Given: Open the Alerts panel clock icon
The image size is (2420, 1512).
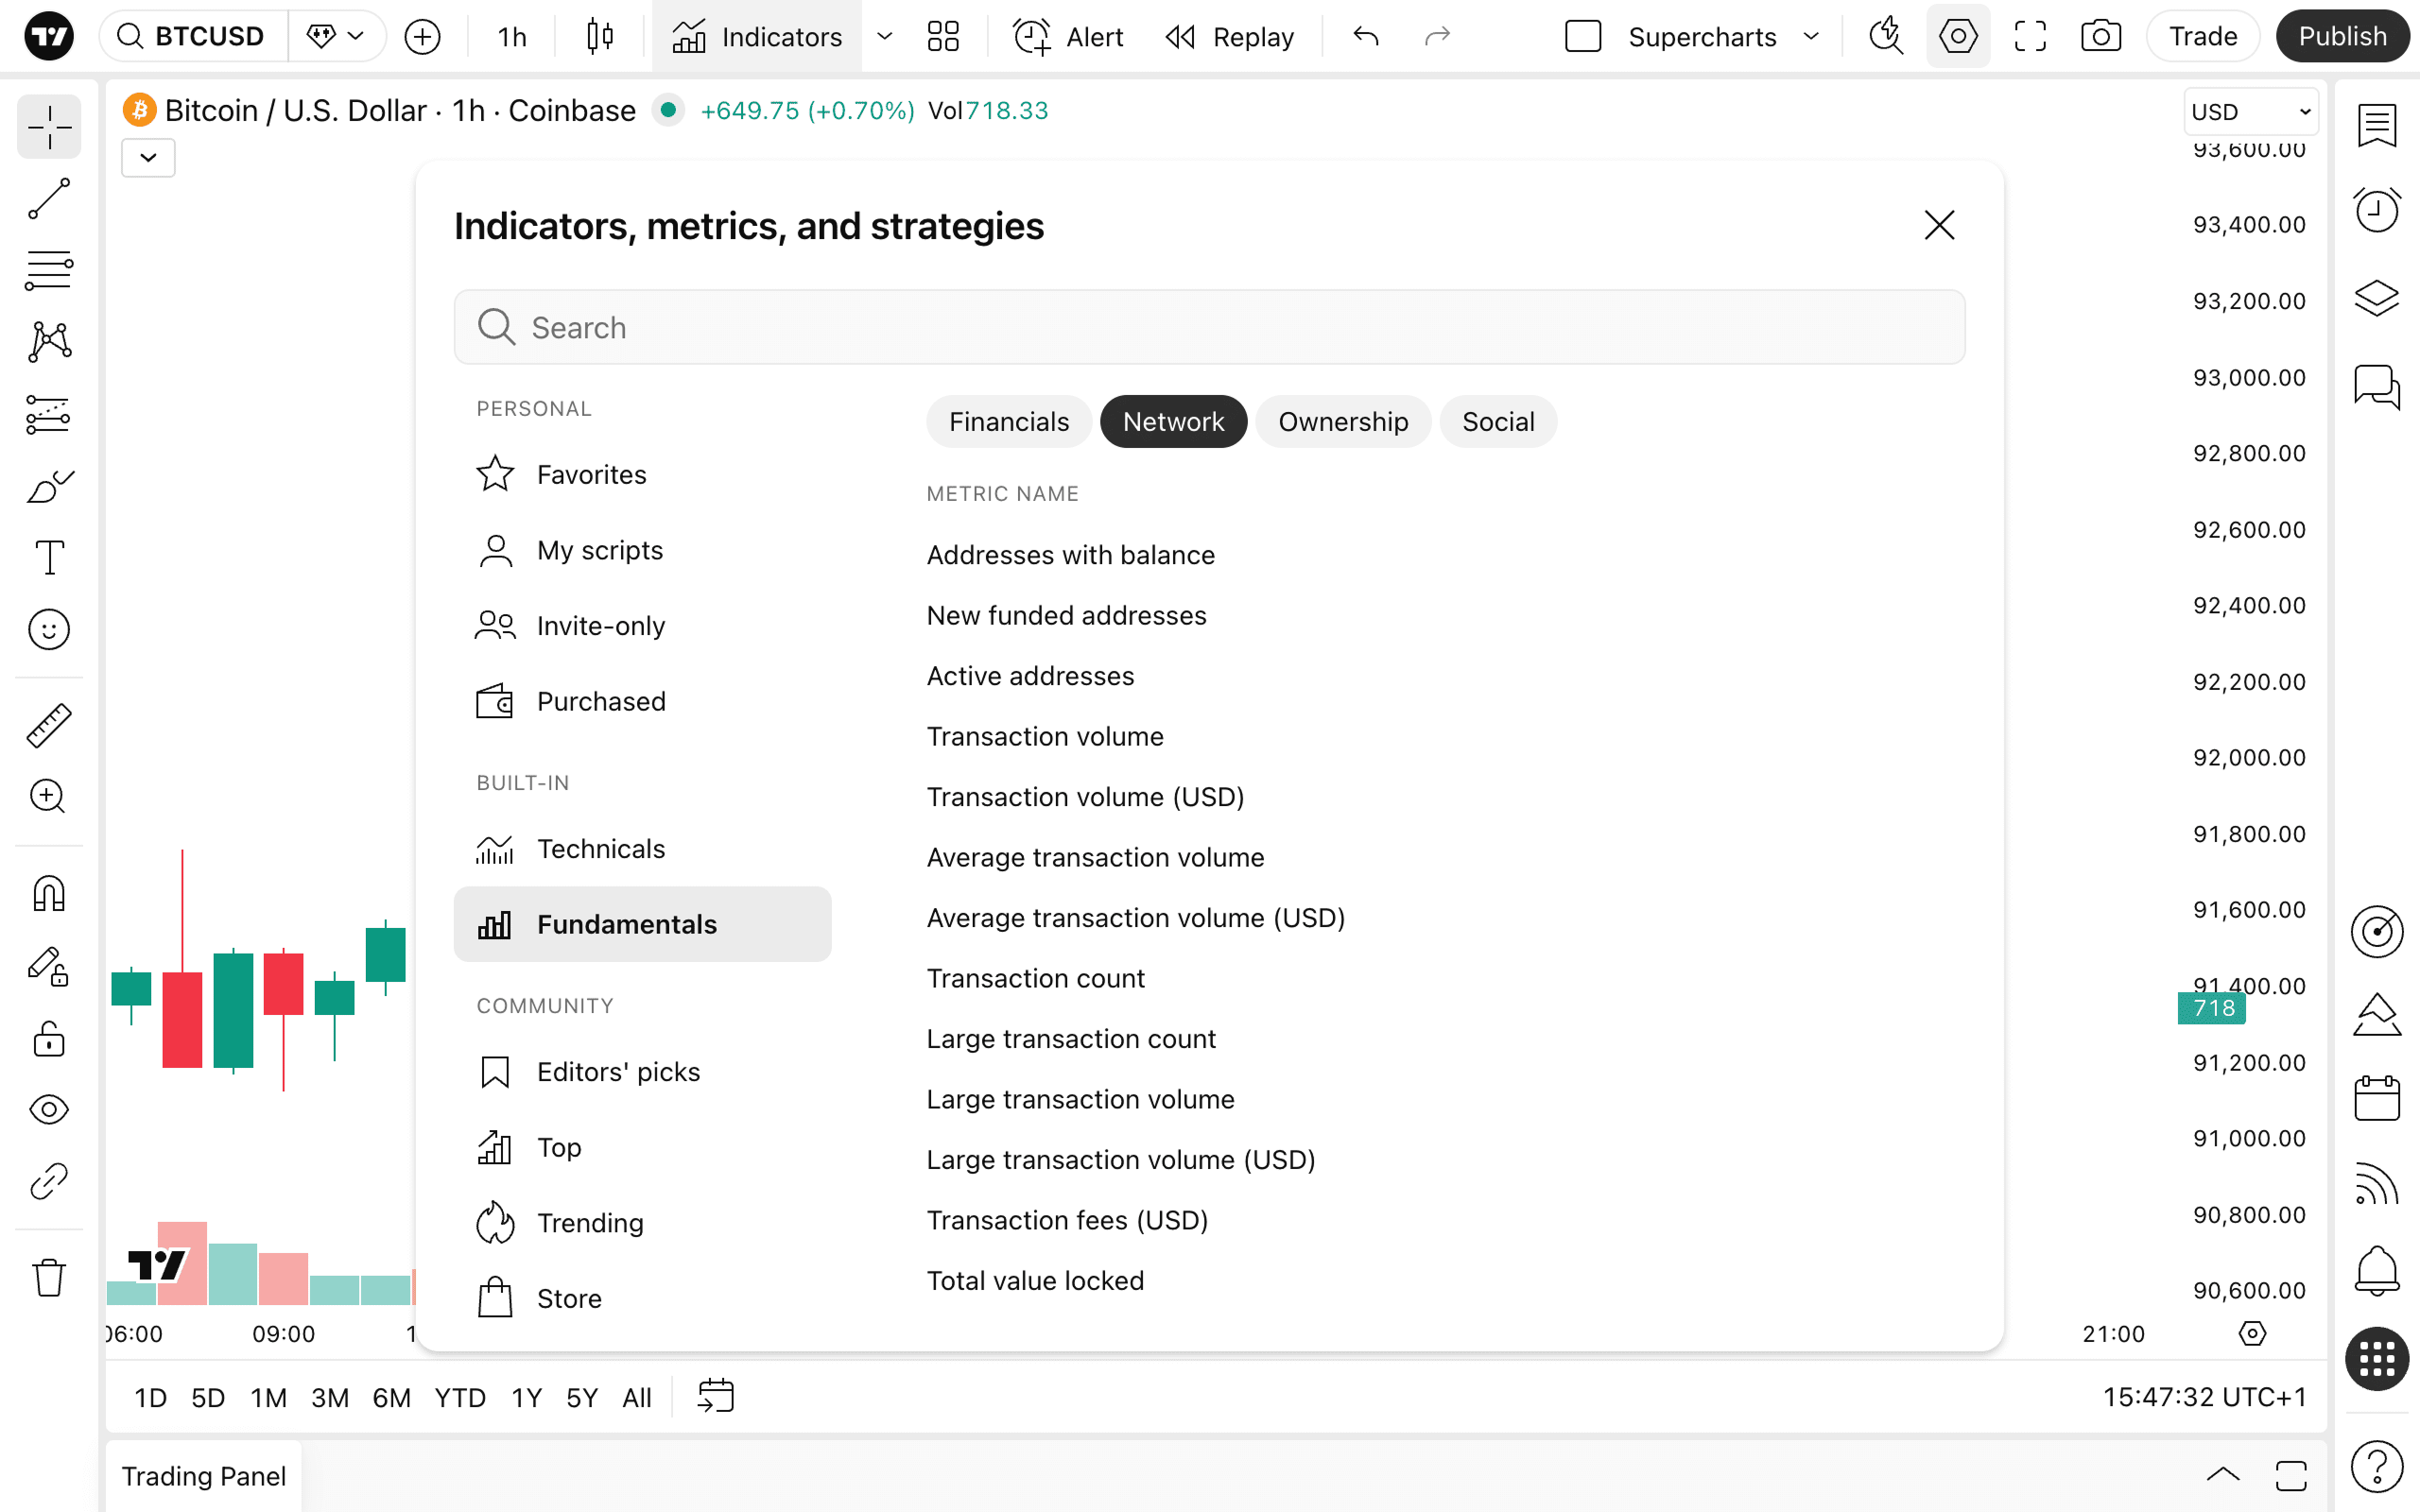Looking at the screenshot, I should (x=2376, y=210).
